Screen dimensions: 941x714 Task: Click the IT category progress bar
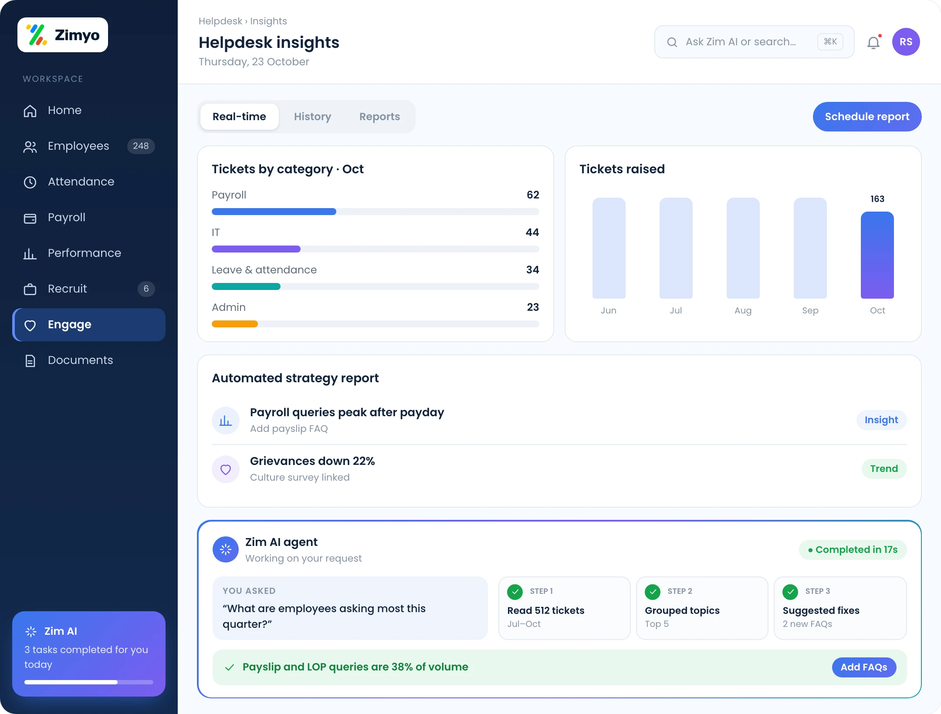coord(376,249)
